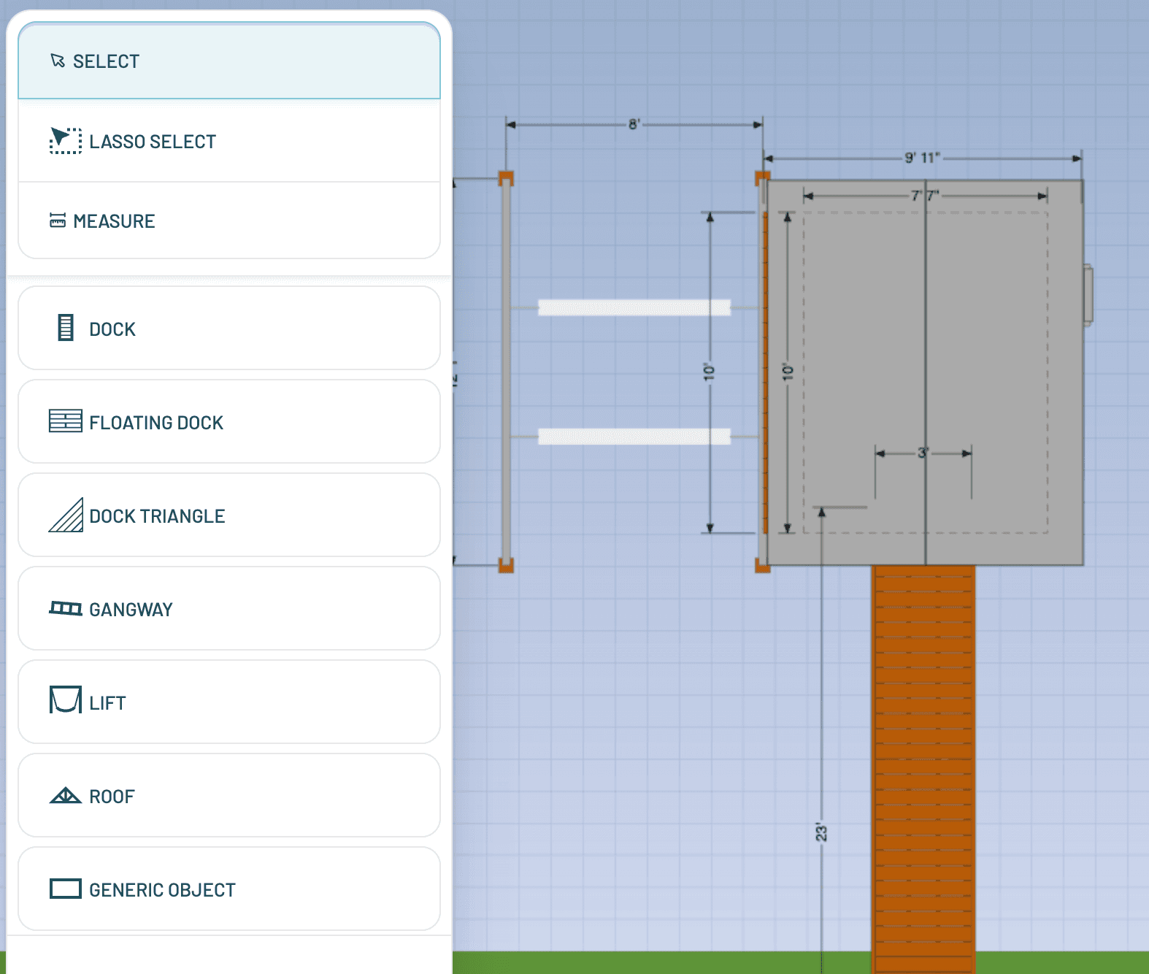1149x974 pixels.
Task: Click the Gangway icon
Action: 66,608
